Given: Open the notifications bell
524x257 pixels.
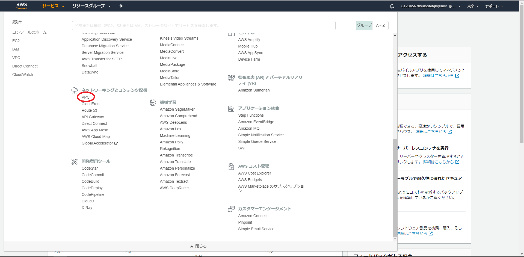Looking at the screenshot, I should tap(392, 6).
